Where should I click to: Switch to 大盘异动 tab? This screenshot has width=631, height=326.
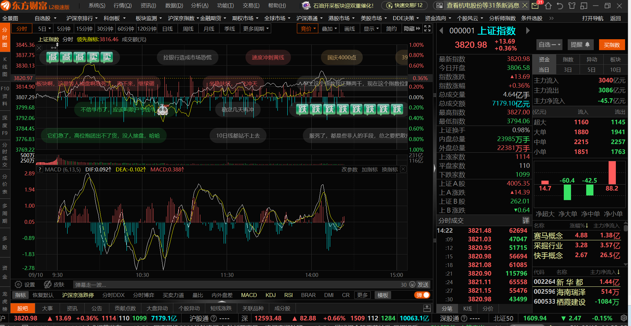(x=157, y=308)
